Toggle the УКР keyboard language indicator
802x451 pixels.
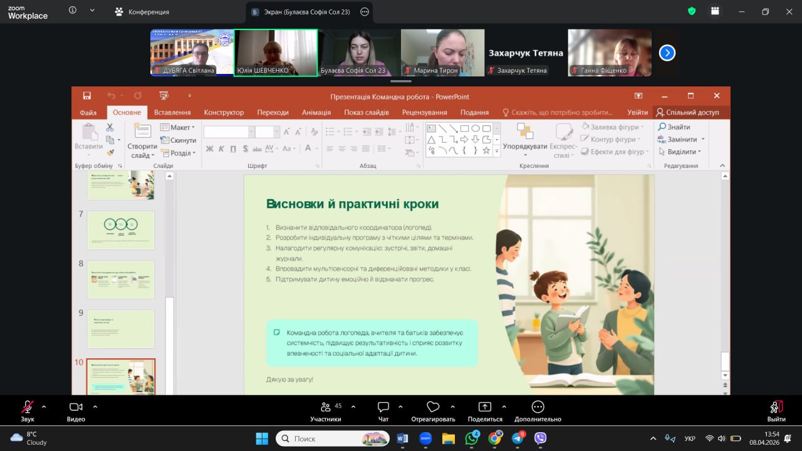tap(690, 438)
